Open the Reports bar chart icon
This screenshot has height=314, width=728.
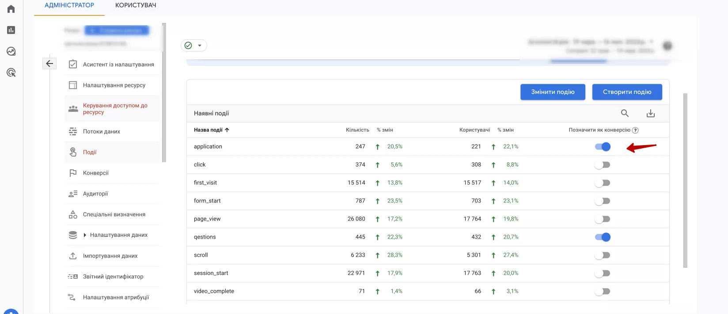[x=11, y=30]
